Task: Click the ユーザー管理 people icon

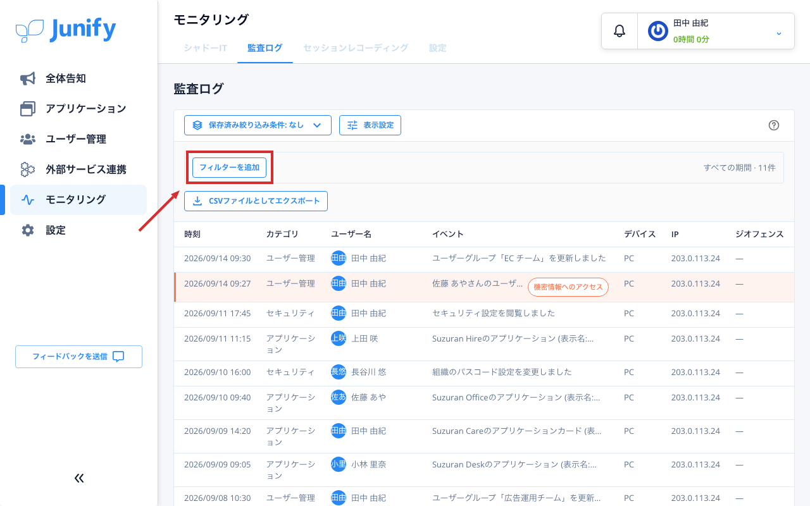Action: tap(28, 139)
